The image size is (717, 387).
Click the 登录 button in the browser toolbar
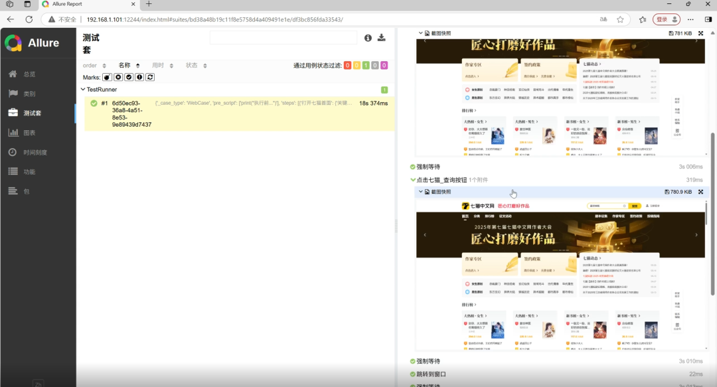point(661,19)
